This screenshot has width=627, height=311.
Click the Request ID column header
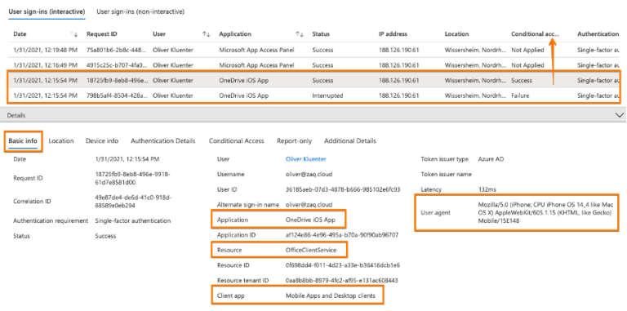(x=102, y=34)
